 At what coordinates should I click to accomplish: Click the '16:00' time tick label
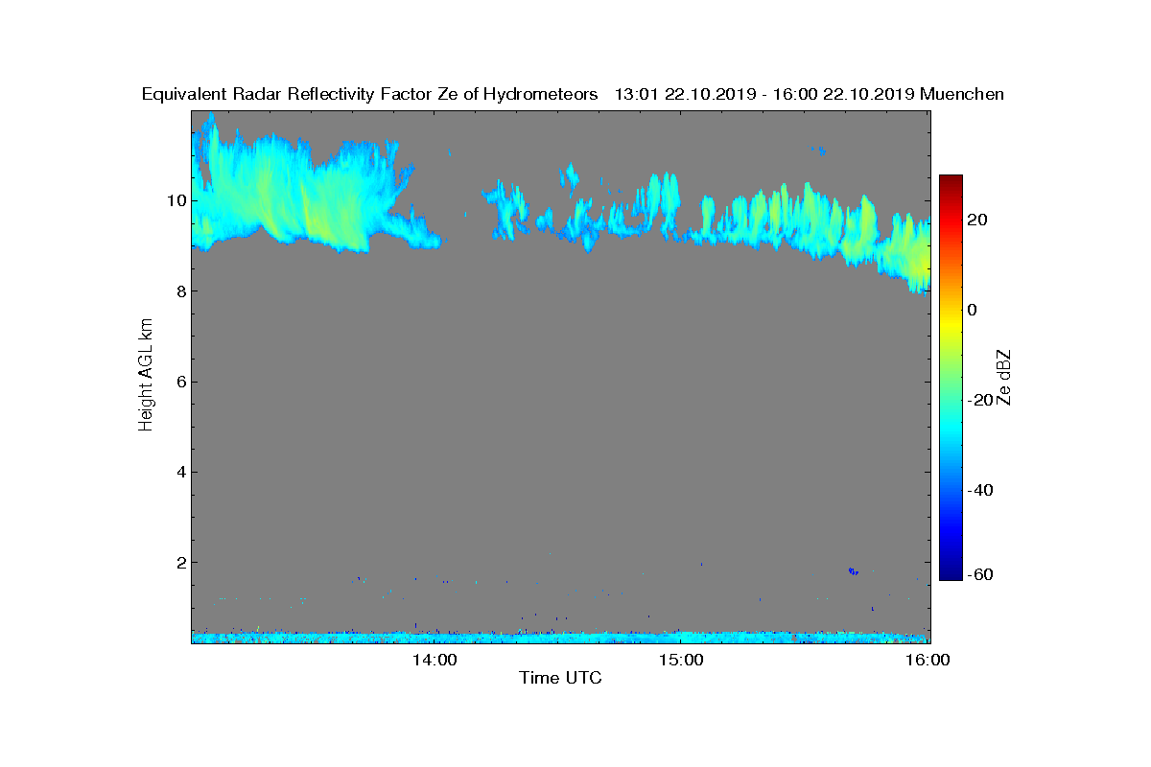(x=928, y=660)
